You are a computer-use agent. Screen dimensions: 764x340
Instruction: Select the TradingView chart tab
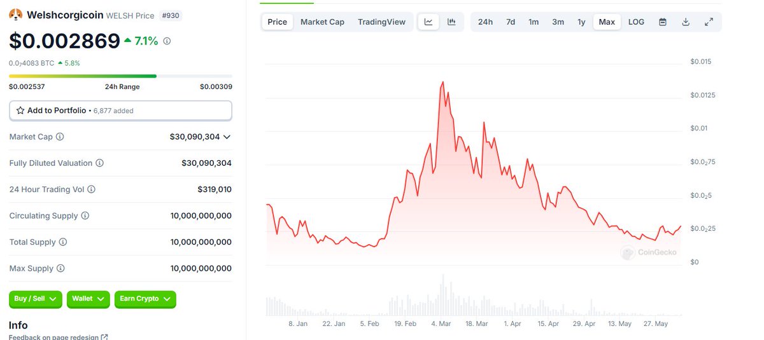pos(381,22)
